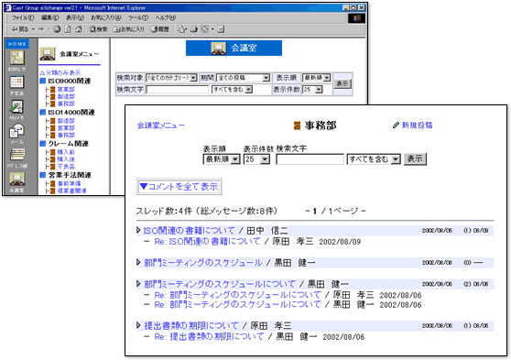The image size is (511, 360).
Task: Click 会議室メニュー link in the 事務部 window
Action: click(x=160, y=125)
